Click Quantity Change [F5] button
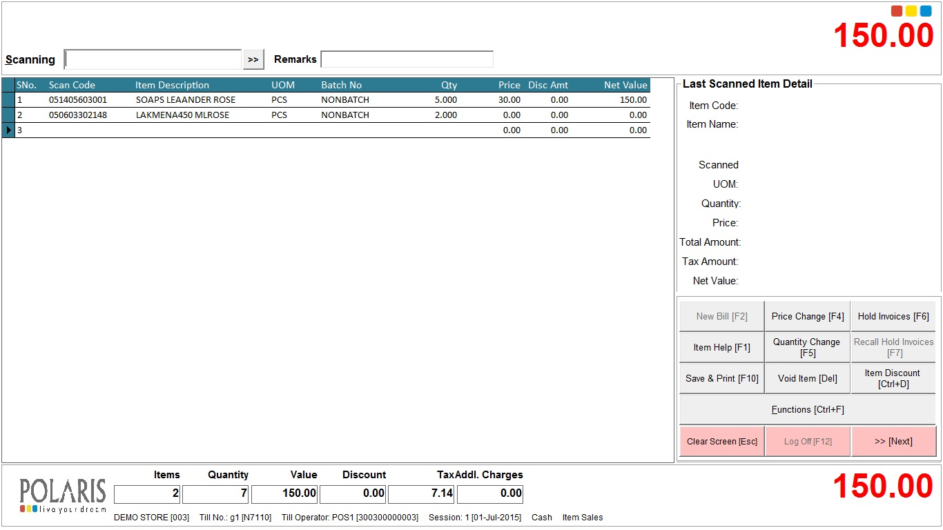Image resolution: width=943 pixels, height=530 pixels. (807, 348)
